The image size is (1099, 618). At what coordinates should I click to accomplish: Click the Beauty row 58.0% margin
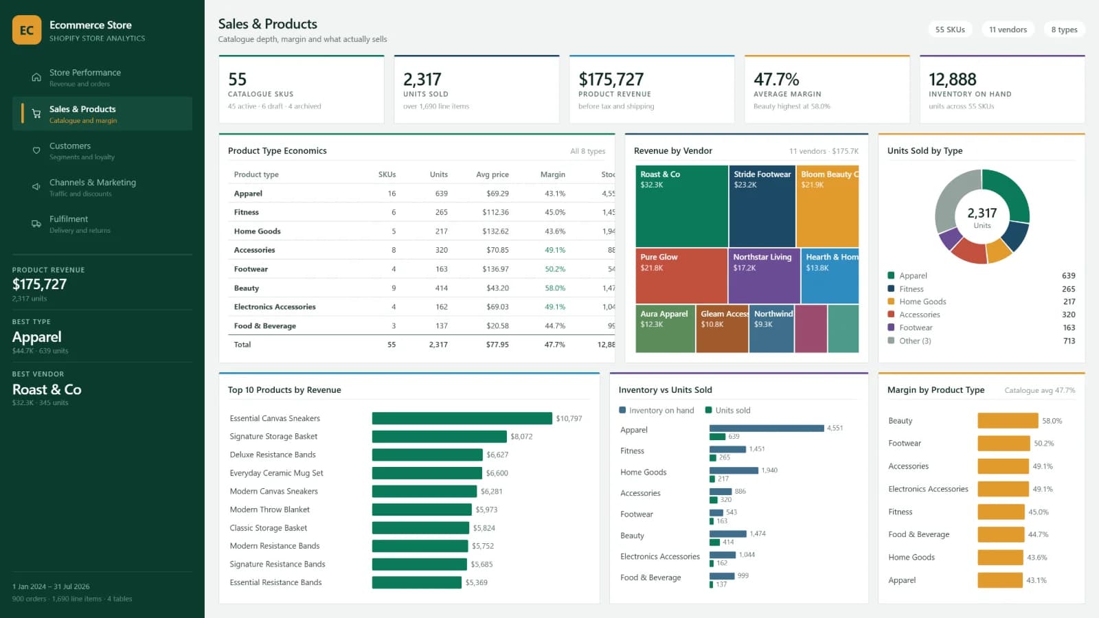point(555,288)
